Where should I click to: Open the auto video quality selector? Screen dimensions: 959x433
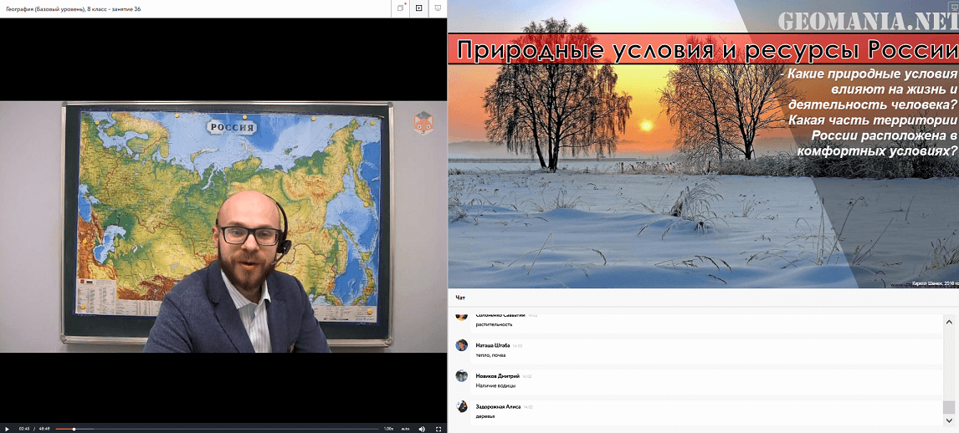coord(405,429)
